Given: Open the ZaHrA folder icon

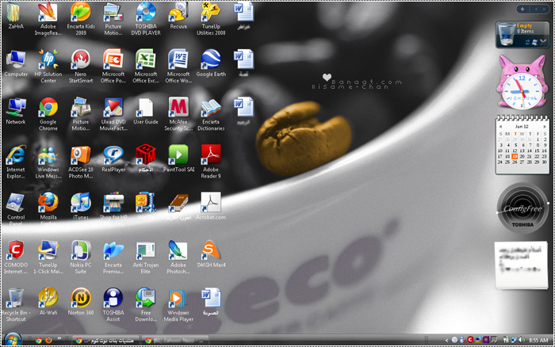Looking at the screenshot, I should [16, 13].
